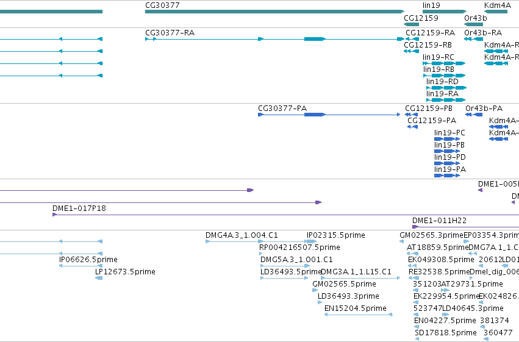Click the LD36493.5prime EST
519x342 pixels.
[284, 278]
